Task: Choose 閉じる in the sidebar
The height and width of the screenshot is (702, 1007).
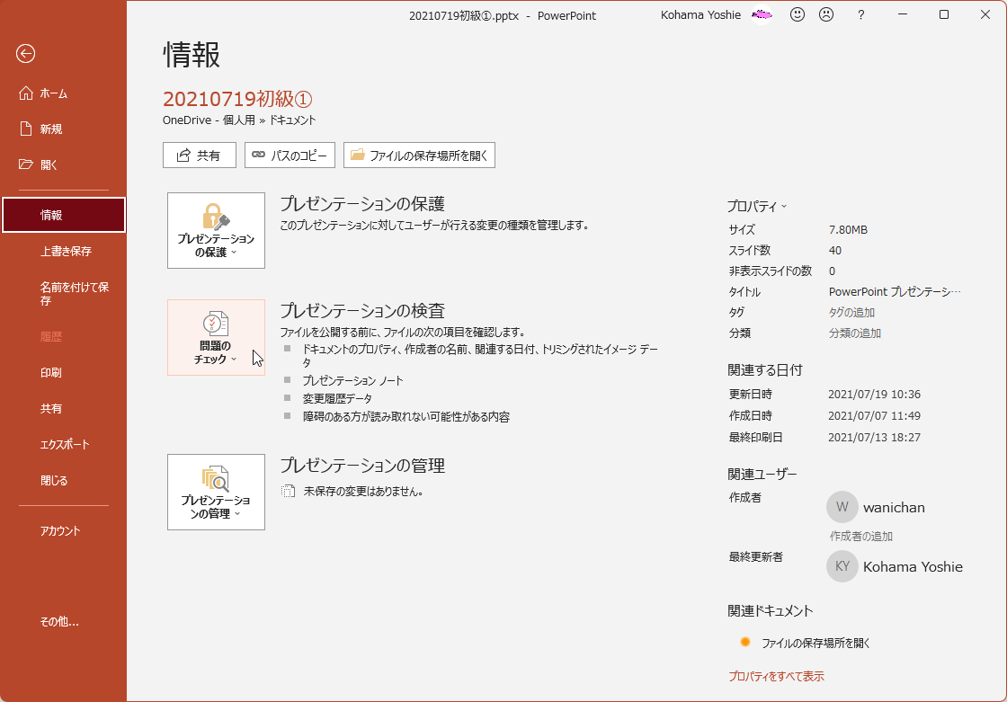Action: coord(63,480)
